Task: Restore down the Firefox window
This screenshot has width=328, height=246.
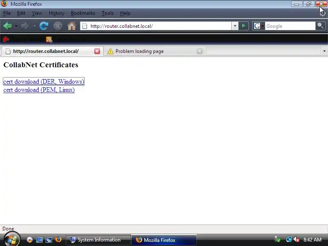Action: pos(309,4)
